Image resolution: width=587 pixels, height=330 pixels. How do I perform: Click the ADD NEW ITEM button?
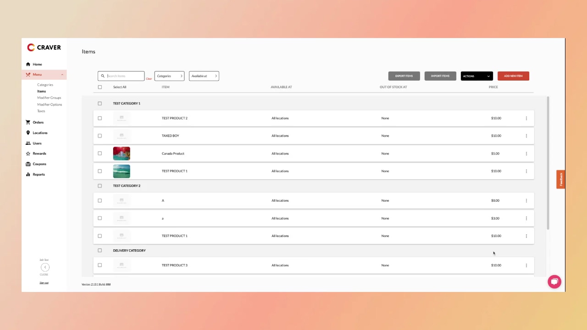(x=513, y=76)
